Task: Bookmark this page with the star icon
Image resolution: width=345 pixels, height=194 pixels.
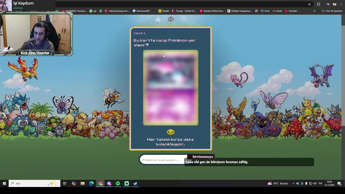Action: point(309,4)
